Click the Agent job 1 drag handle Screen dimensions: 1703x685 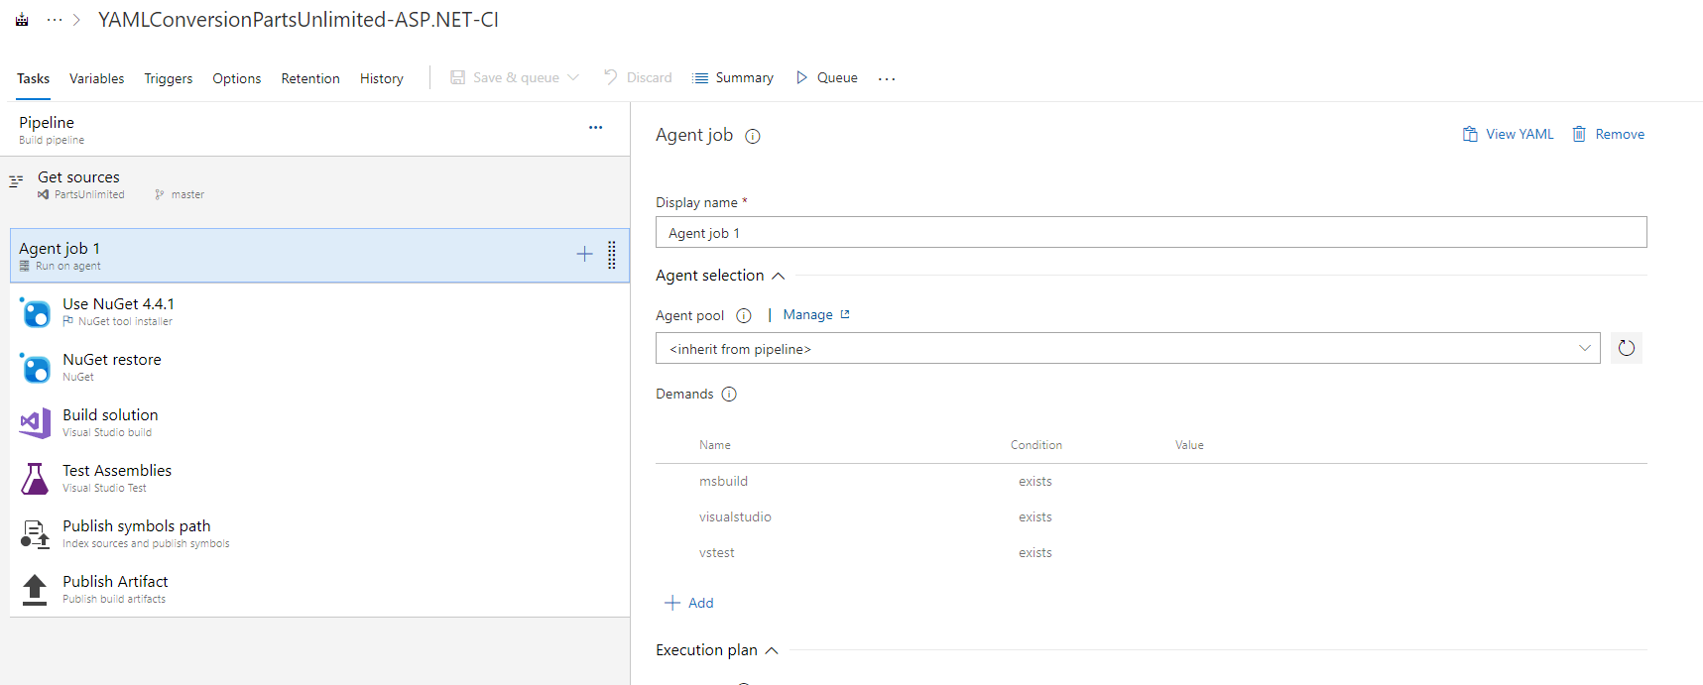click(612, 255)
